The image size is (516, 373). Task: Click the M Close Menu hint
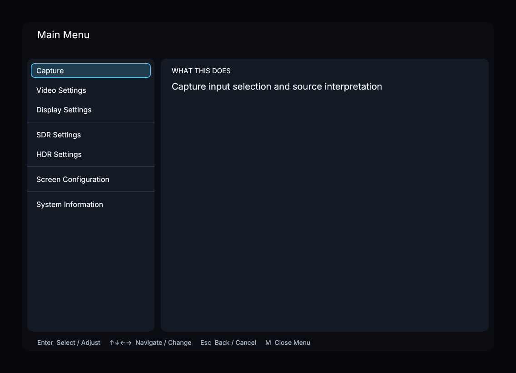[x=288, y=343]
